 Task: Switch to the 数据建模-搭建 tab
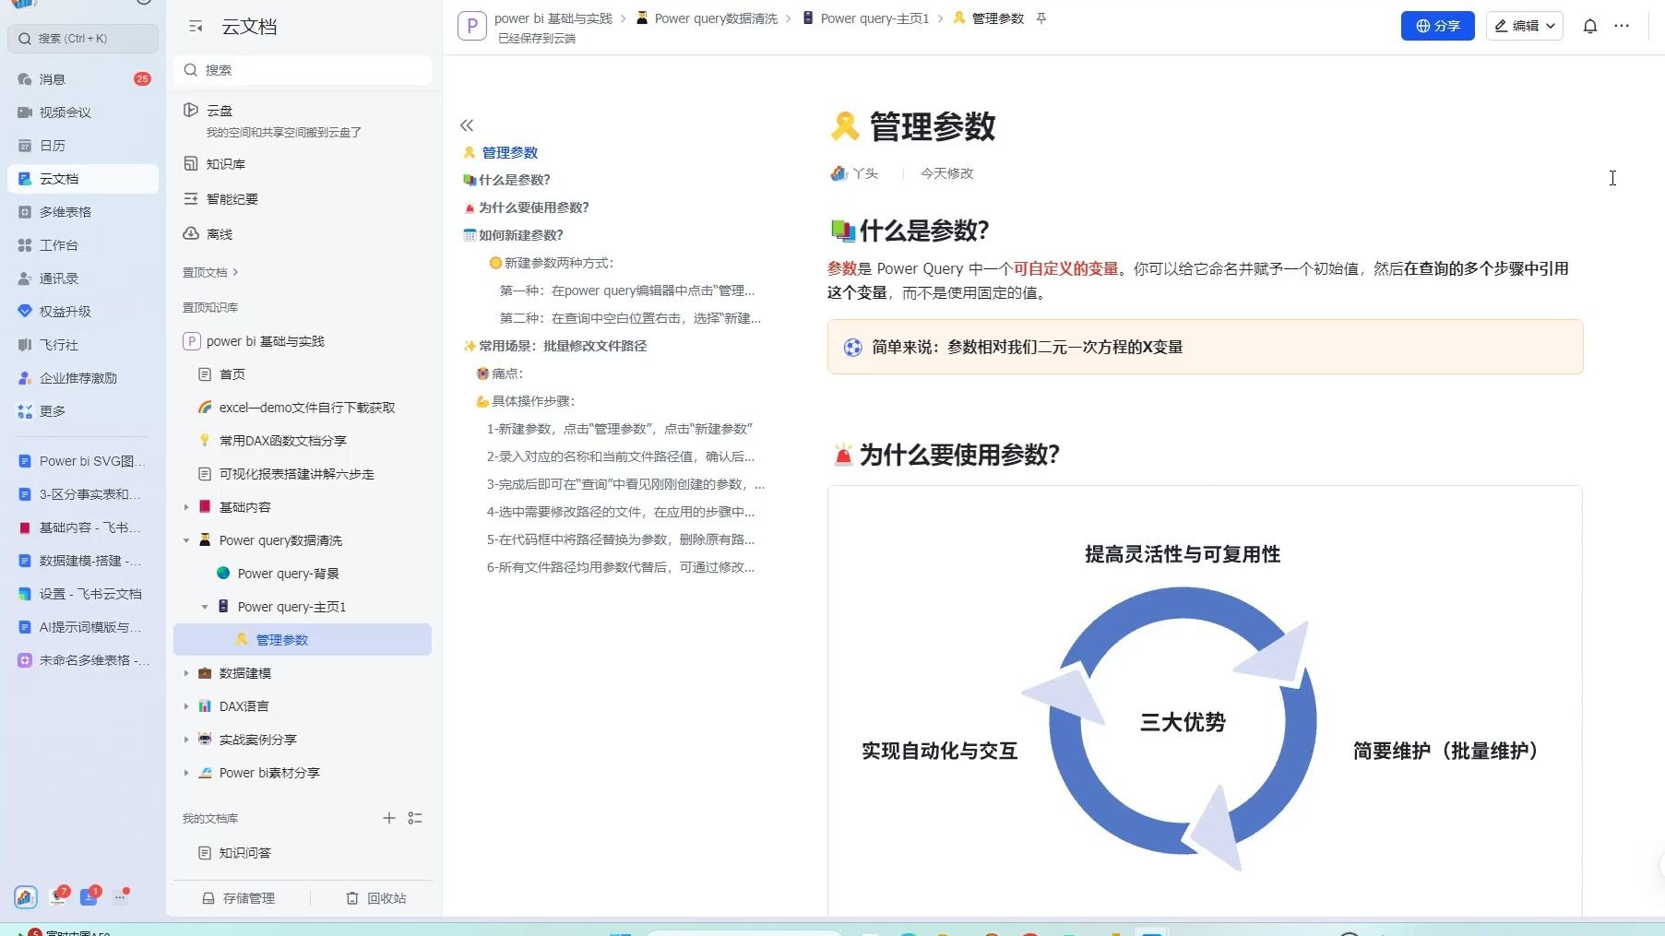click(83, 561)
